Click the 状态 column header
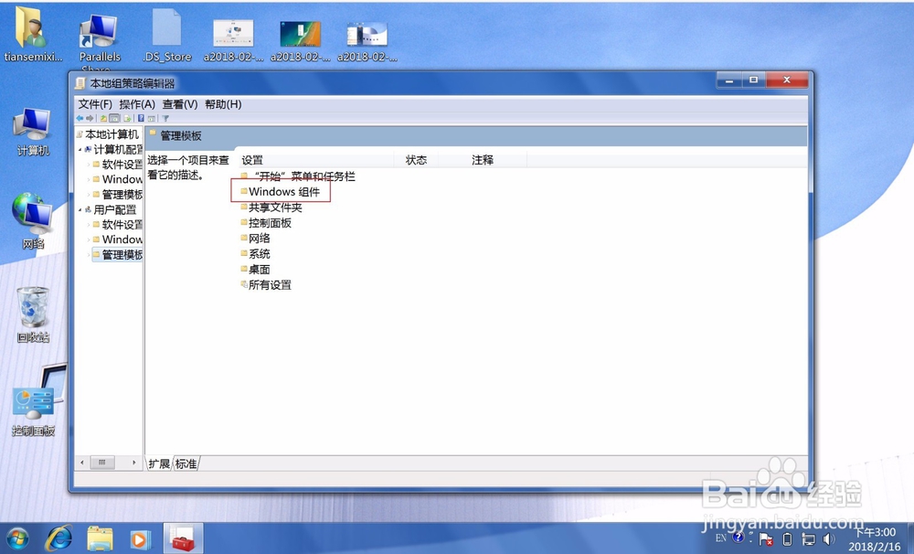914x554 pixels. [x=416, y=160]
